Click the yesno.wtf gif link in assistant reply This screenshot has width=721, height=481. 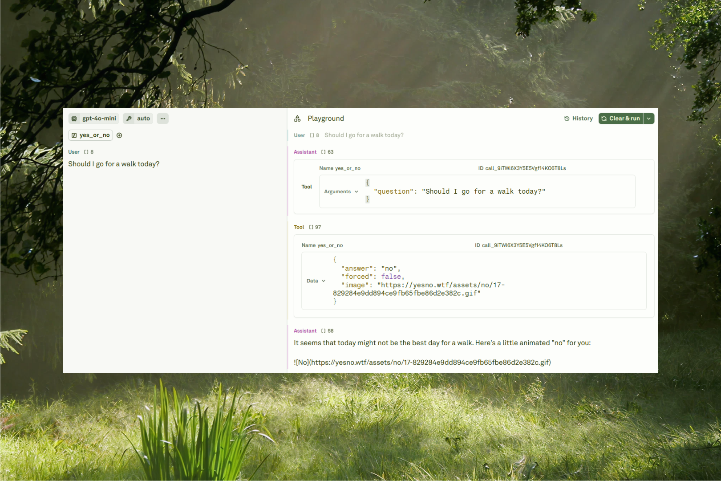[x=422, y=362]
